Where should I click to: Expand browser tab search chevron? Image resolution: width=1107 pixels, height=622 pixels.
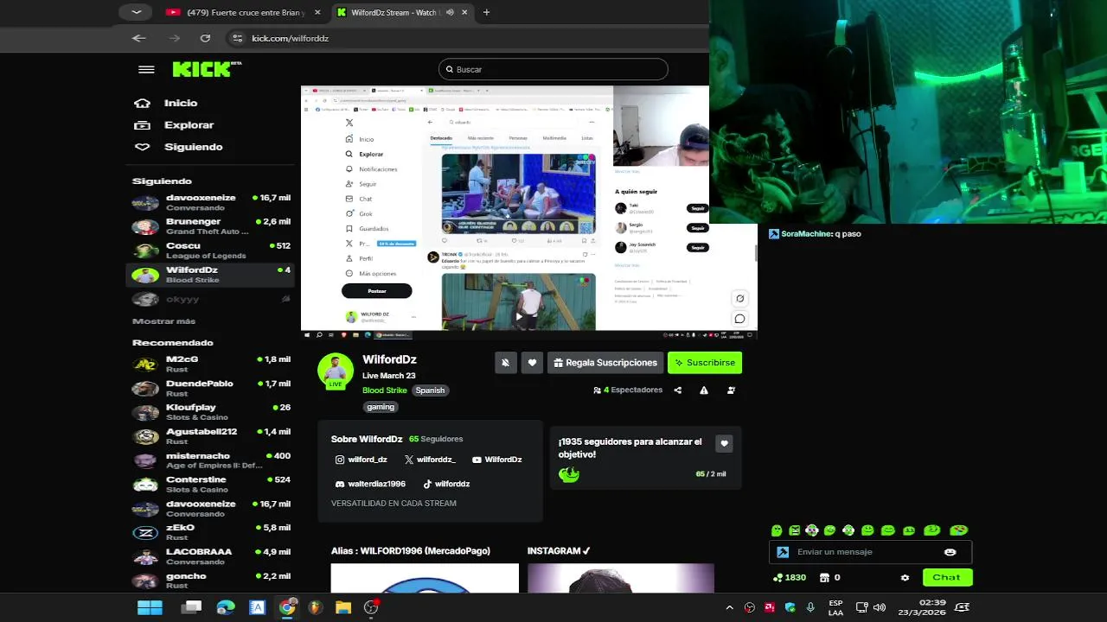[136, 12]
